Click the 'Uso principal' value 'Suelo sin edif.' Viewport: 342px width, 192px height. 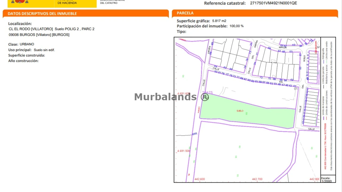(44, 50)
